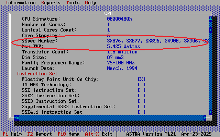Viewport: 220px width, 137px height.
Task: Click the 87 mm2 die size value
Action: (115, 57)
